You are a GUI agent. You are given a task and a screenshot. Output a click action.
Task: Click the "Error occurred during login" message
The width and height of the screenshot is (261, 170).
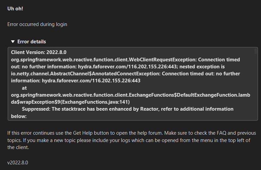[37, 24]
